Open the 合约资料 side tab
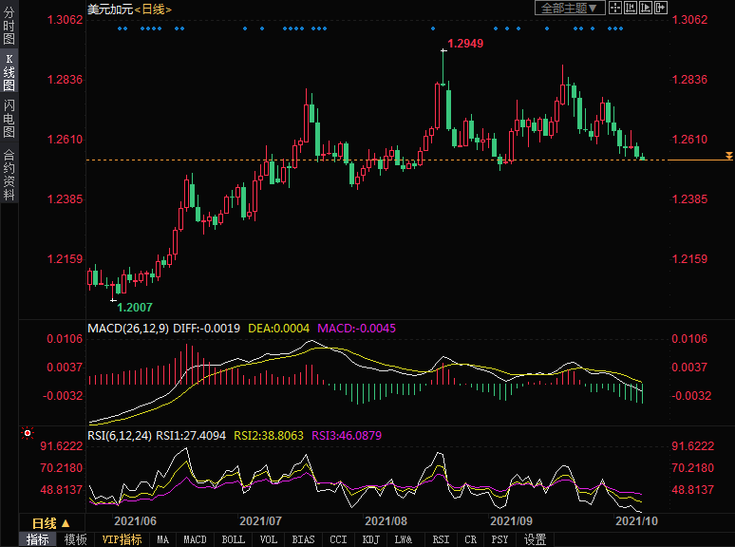Viewport: 735px width, 547px height. tap(9, 174)
